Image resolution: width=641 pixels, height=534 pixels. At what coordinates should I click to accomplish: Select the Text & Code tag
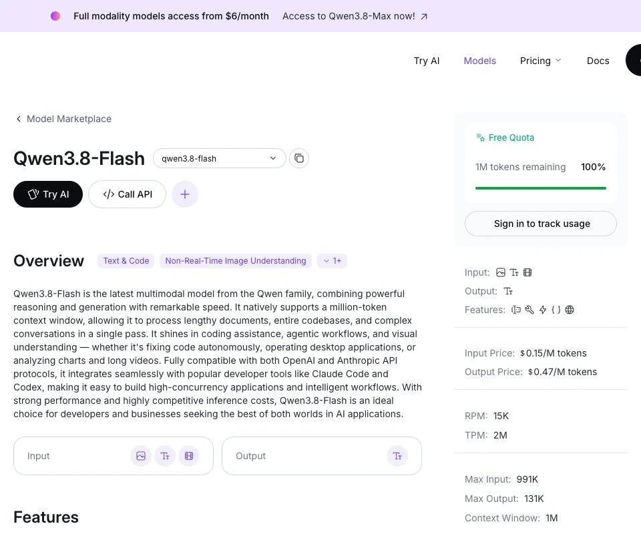tap(126, 261)
